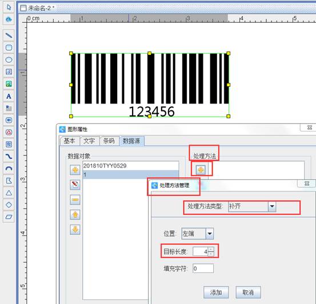Screen dimensions: 316x304
Task: Move data object down with arrow icon
Action: pyautogui.click(x=75, y=230)
